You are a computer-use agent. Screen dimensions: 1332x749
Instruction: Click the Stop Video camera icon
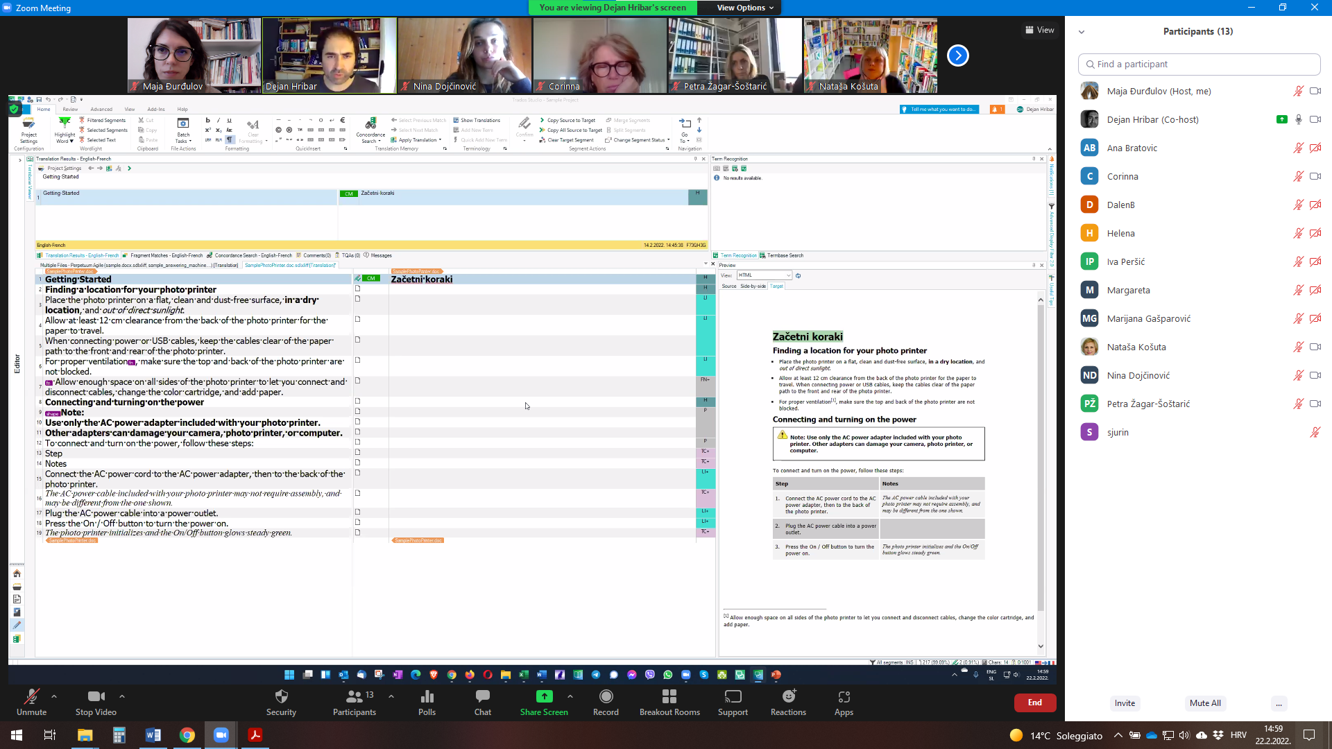96,696
